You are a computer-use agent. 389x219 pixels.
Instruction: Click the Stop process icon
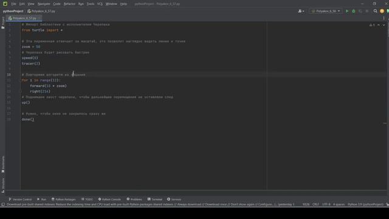coord(367,11)
